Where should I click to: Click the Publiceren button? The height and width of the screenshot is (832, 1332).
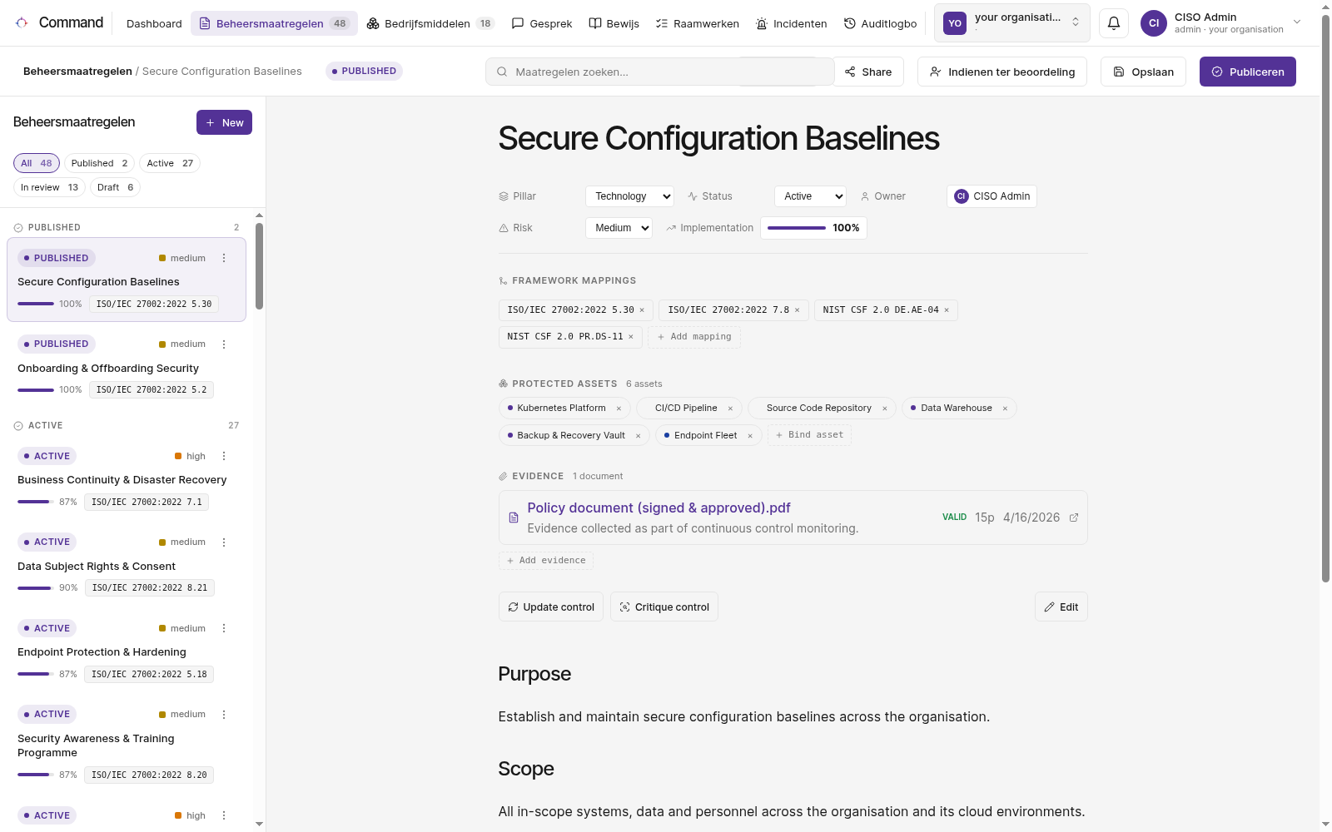(x=1248, y=72)
